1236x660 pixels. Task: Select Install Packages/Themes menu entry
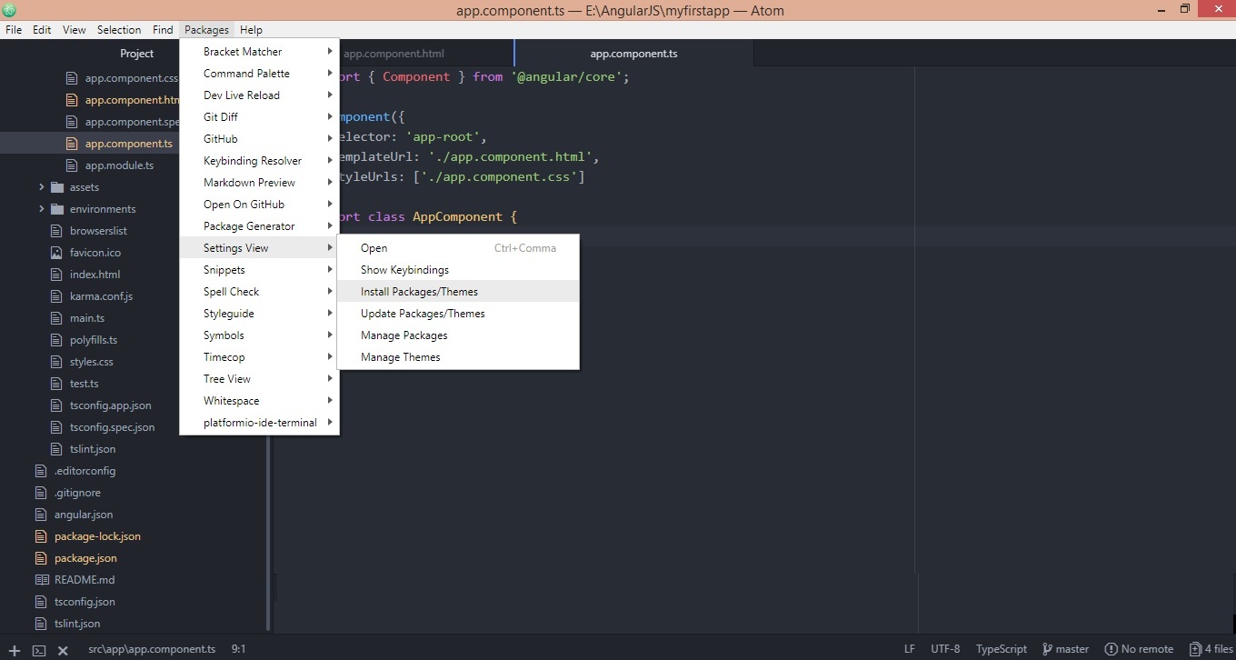(x=419, y=292)
